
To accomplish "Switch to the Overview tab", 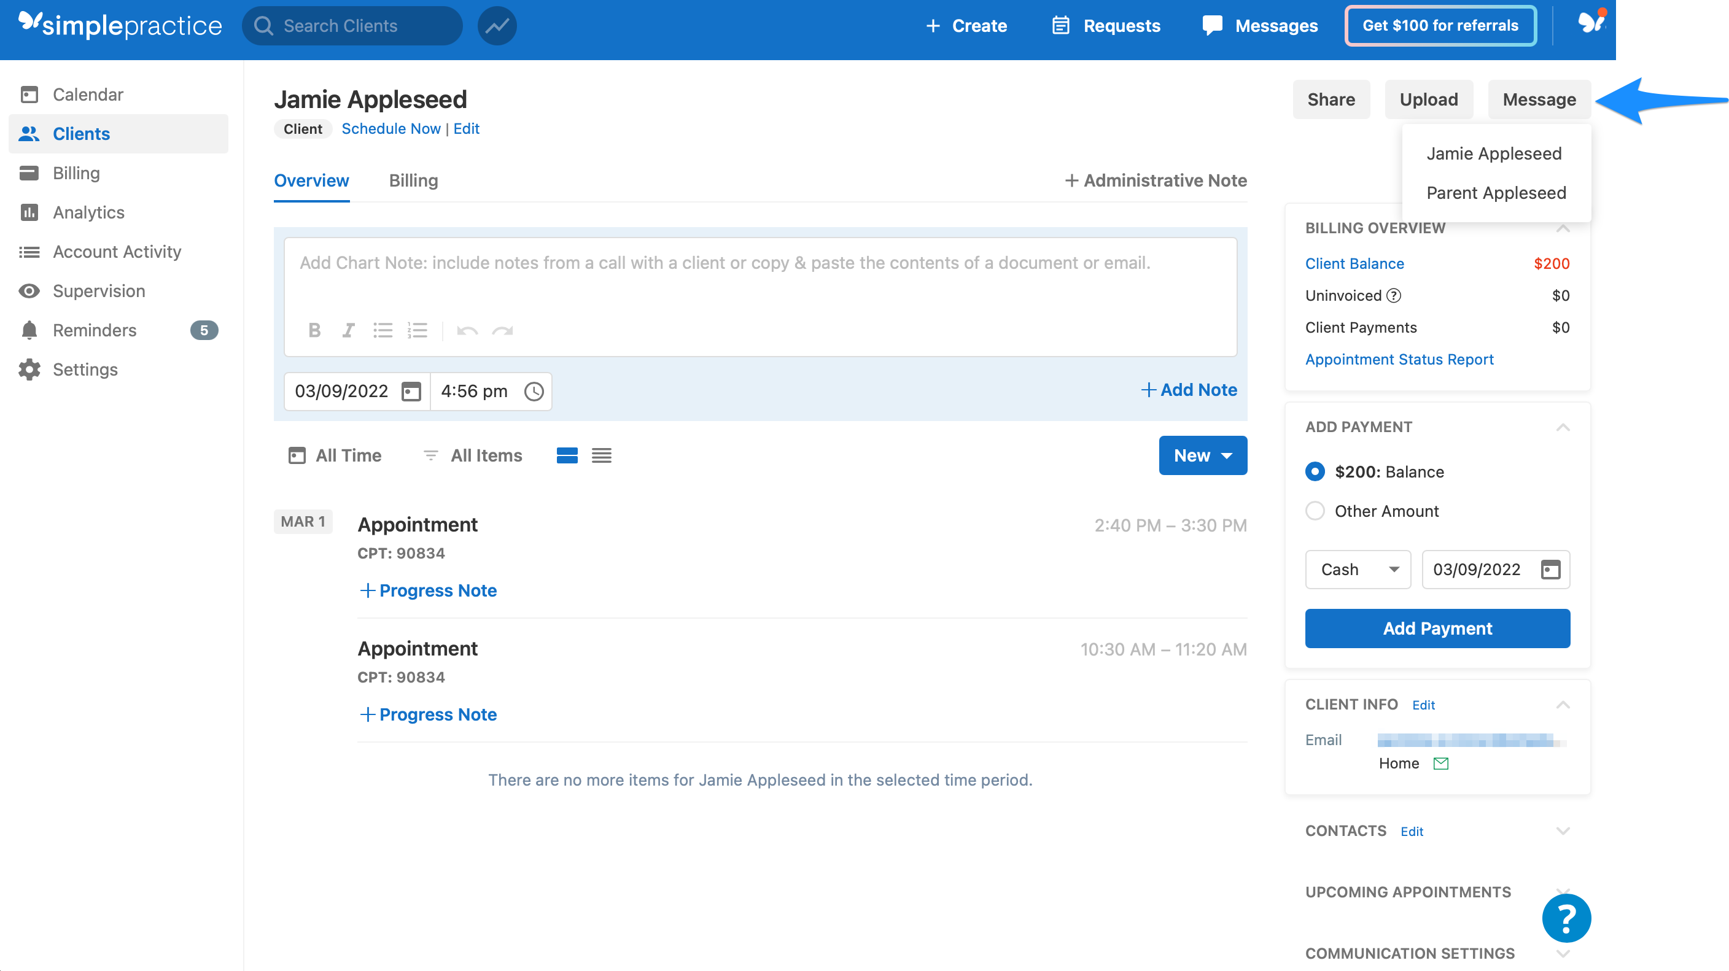I will [311, 180].
